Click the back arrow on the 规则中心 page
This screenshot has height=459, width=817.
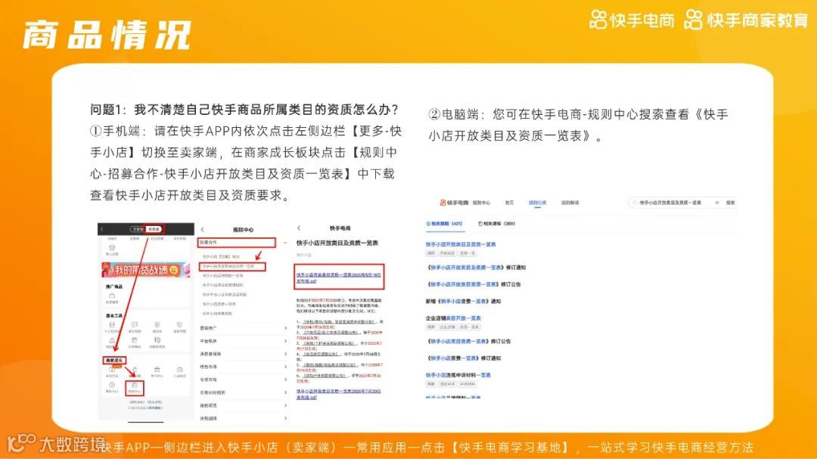[x=203, y=228]
